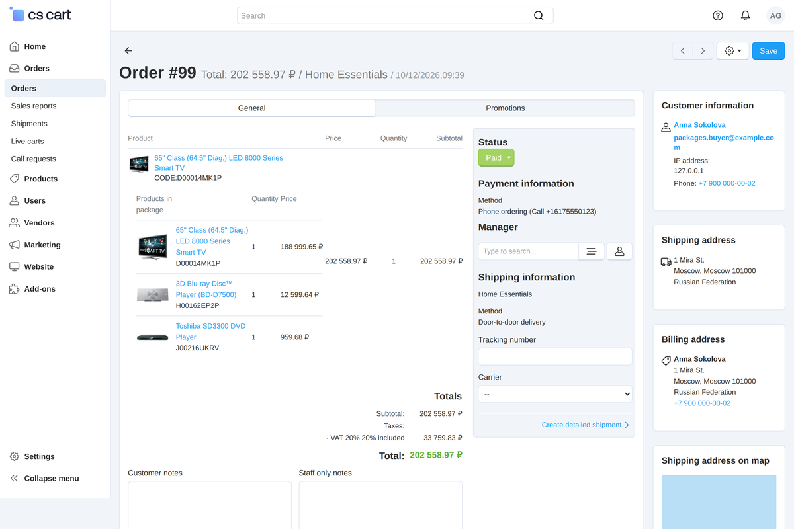The width and height of the screenshot is (794, 529).
Task: Click the manager search field
Action: [529, 251]
